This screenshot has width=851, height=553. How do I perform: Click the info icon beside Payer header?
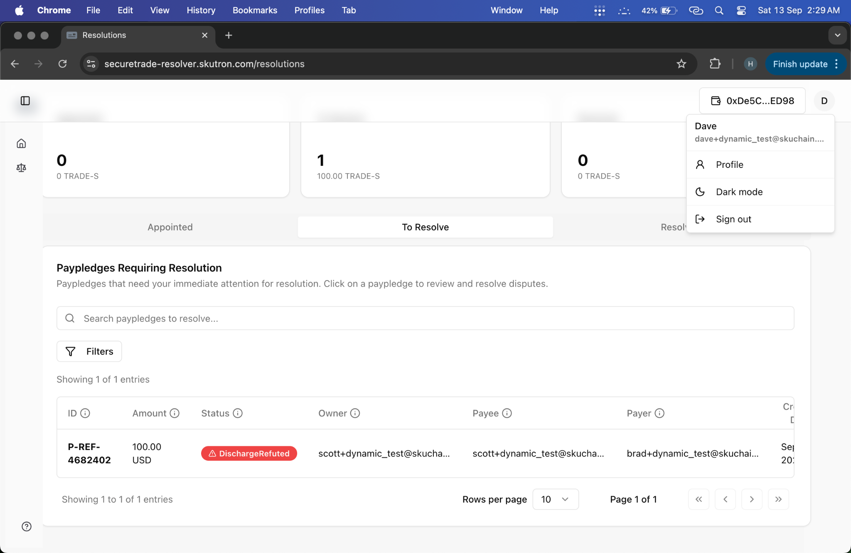(659, 413)
